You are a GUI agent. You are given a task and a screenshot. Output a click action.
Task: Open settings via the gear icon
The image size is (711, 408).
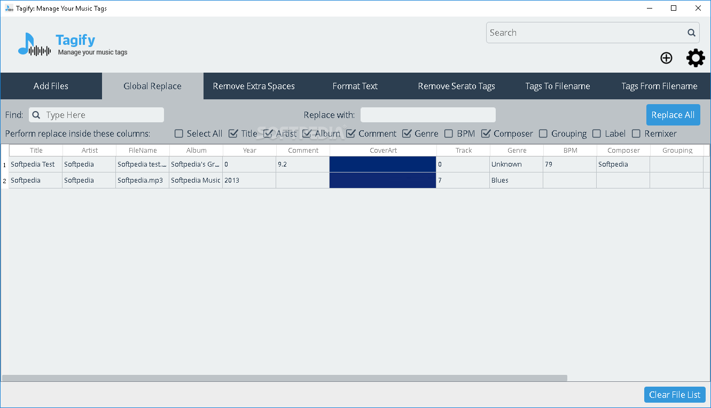(696, 58)
